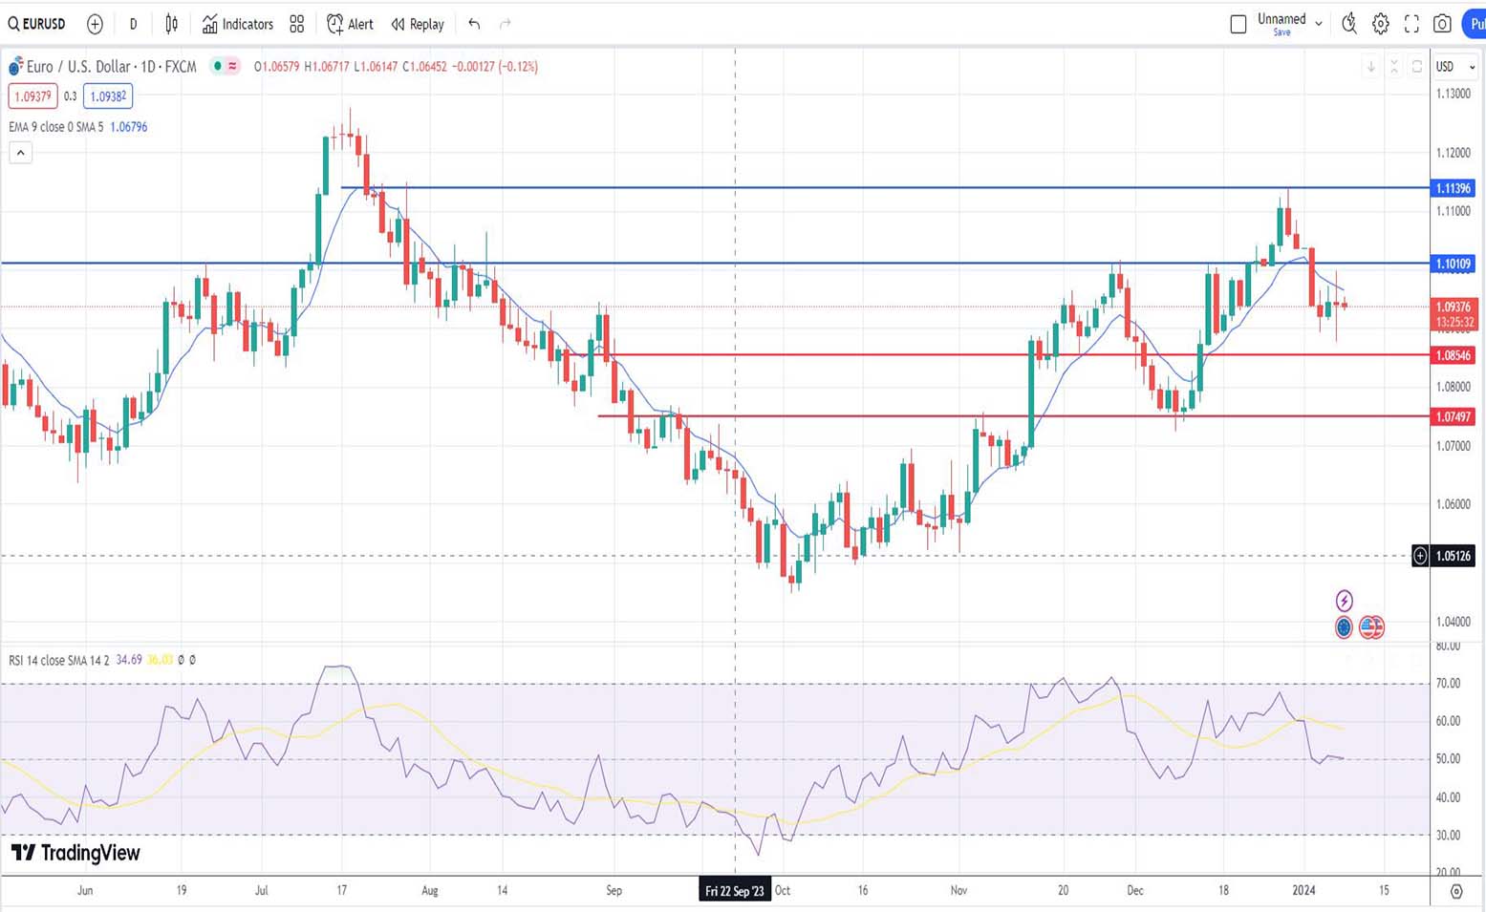The image size is (1486, 912).
Task: Start Bar Replay mode
Action: 418,24
